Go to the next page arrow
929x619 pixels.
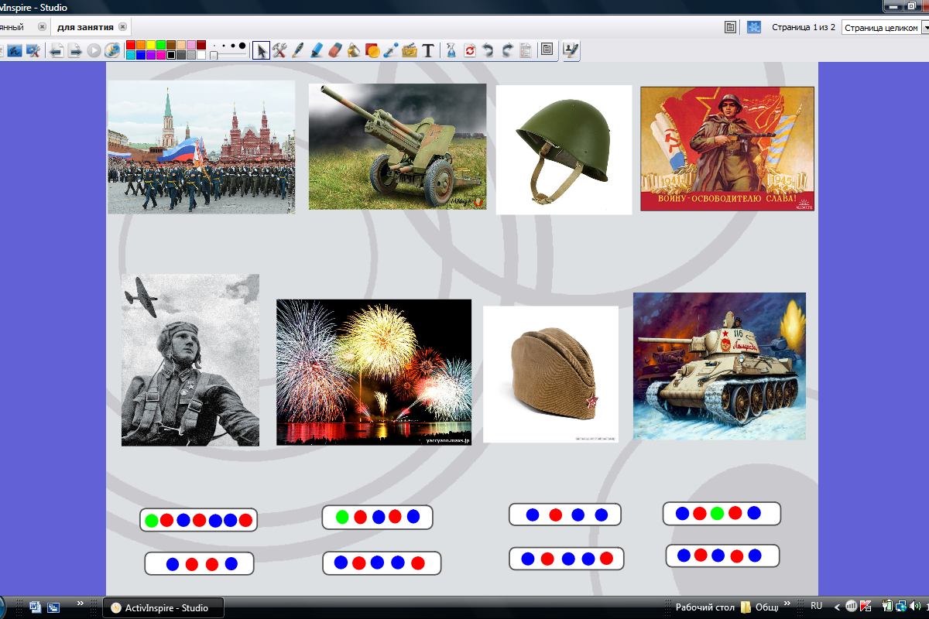click(x=75, y=50)
